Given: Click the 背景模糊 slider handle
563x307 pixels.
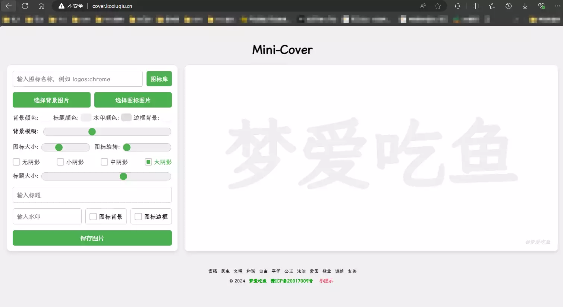Looking at the screenshot, I should click(92, 132).
